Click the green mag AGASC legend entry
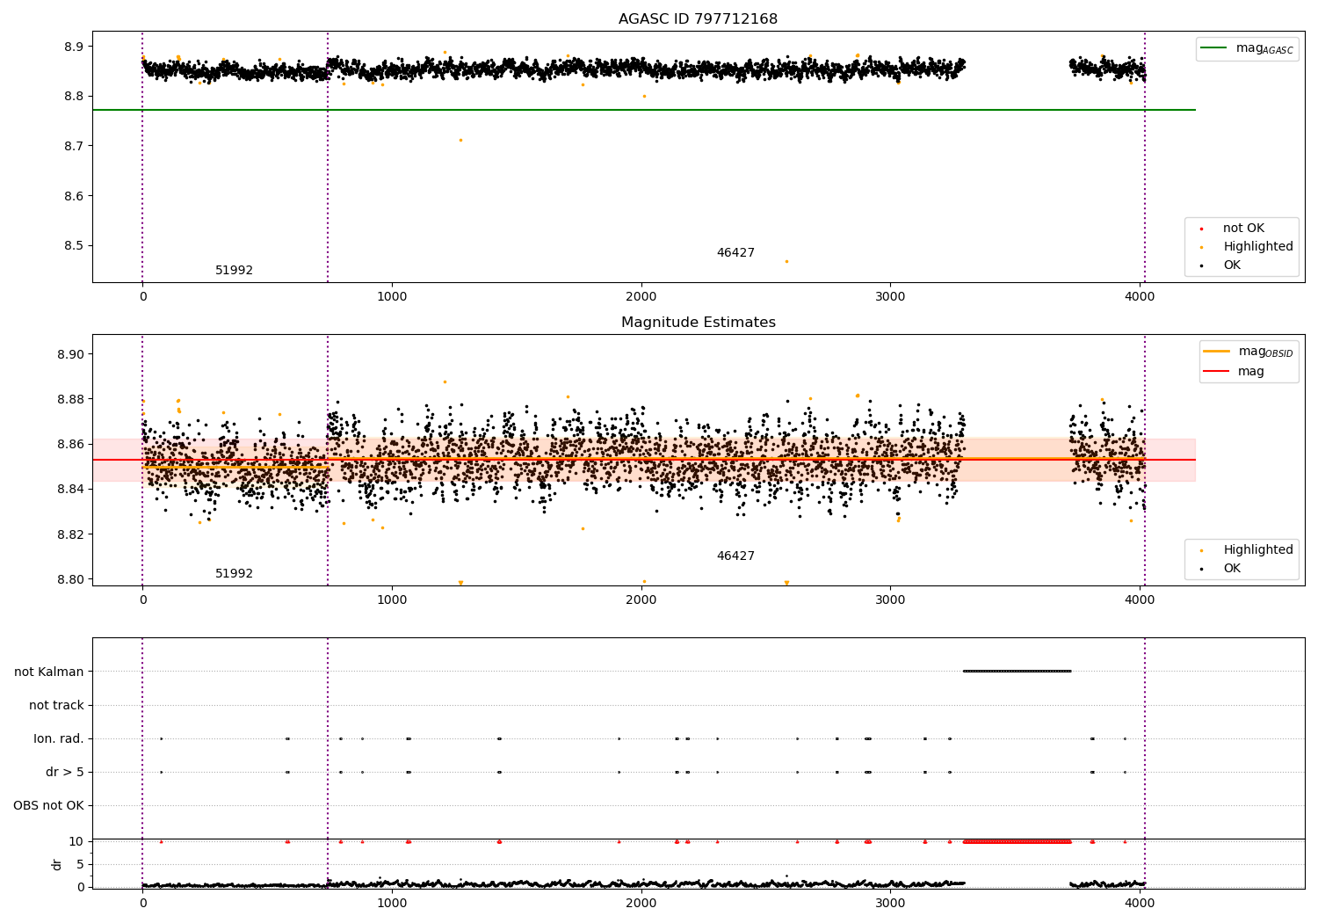 (x=1247, y=48)
